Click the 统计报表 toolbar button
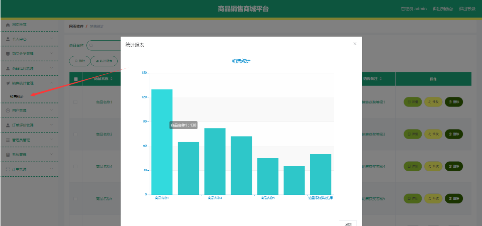Screen dimensions: 482x226 coord(104,61)
